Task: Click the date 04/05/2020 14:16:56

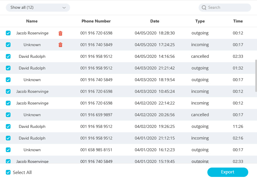Action: (155, 56)
